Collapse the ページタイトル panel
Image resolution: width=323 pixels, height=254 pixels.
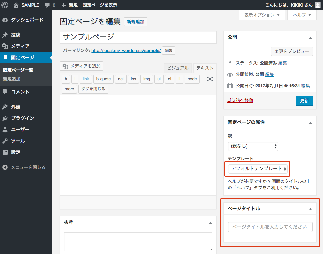(x=310, y=209)
